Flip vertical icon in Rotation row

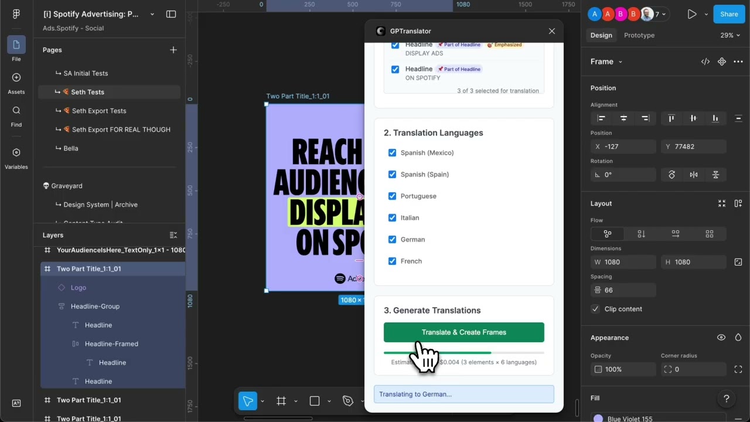715,175
